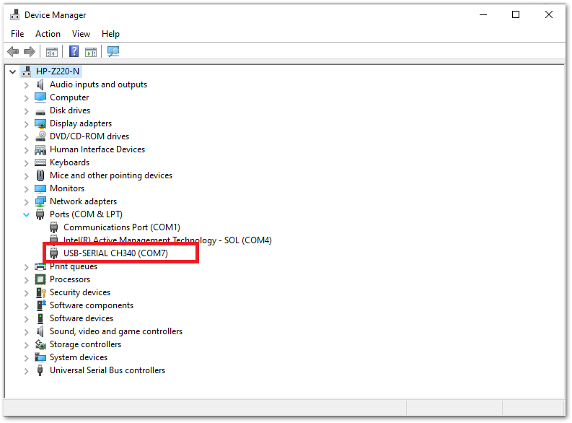Click the Human Interface Devices icon
The height and width of the screenshot is (423, 572).
click(x=40, y=149)
